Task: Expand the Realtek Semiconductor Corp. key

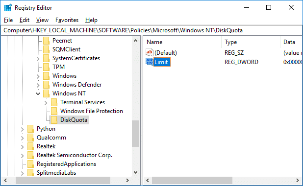Action: [x=23, y=156]
